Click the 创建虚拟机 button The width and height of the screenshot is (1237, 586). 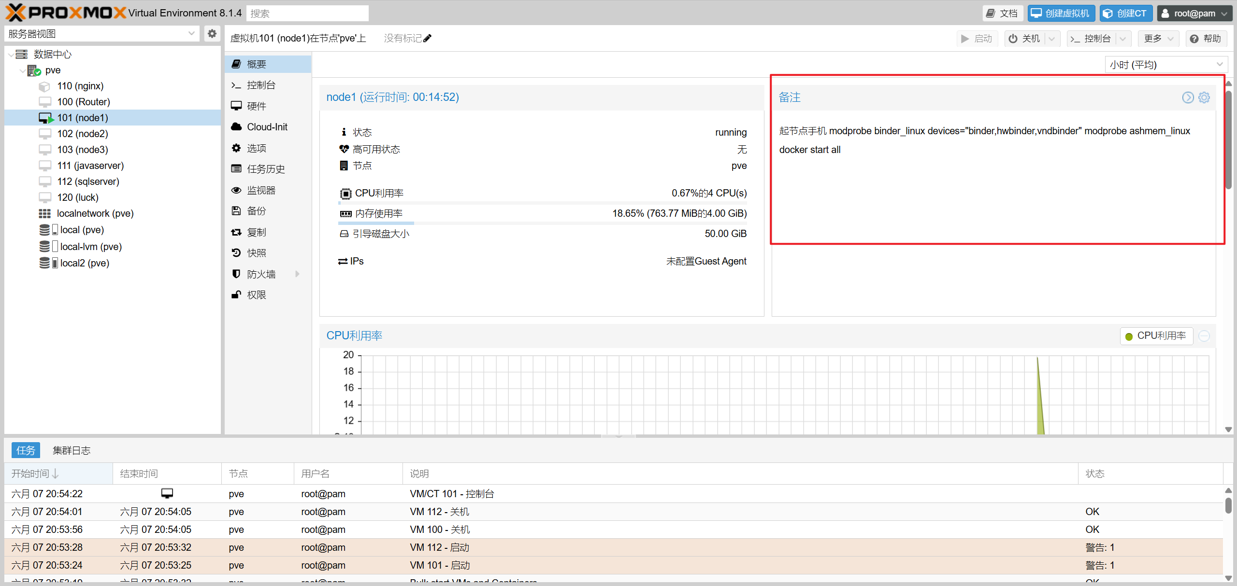coord(1061,13)
